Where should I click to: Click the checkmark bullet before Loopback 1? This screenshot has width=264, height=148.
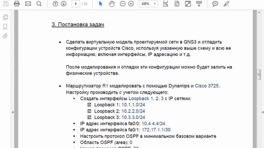click(x=89, y=105)
